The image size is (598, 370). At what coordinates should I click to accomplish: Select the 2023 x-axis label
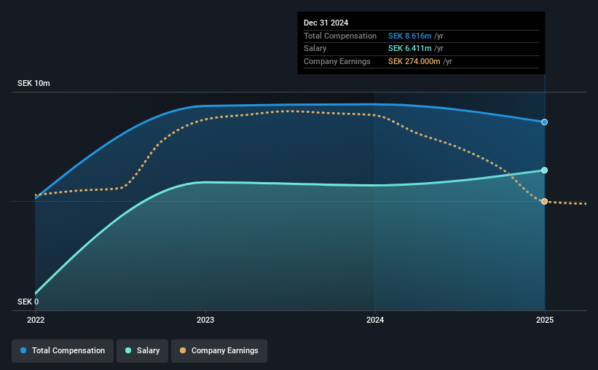[205, 320]
